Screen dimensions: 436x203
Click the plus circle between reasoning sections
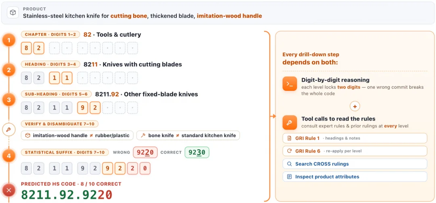(x=355, y=107)
